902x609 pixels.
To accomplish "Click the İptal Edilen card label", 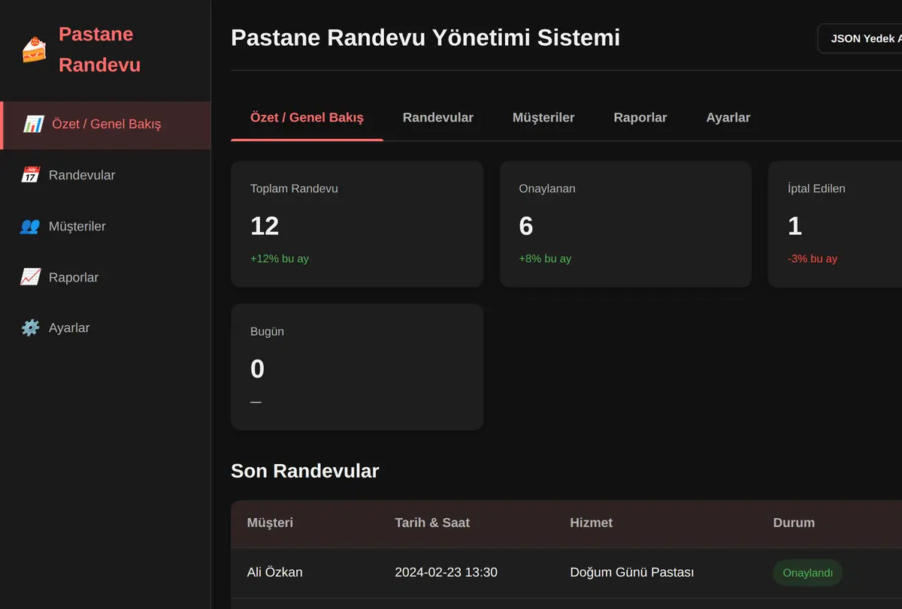I will coord(816,188).
